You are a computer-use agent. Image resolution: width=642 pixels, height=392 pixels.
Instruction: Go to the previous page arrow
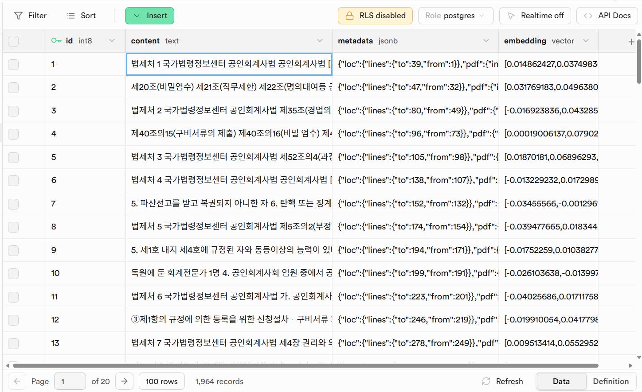tap(17, 381)
